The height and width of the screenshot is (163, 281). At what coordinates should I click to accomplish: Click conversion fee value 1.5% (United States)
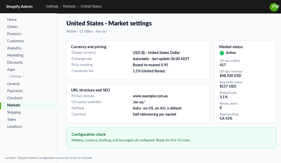coord(149,71)
